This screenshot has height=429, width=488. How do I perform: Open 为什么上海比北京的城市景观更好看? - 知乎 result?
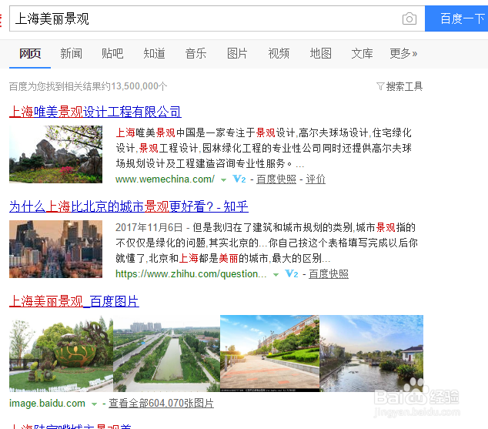tap(129, 206)
